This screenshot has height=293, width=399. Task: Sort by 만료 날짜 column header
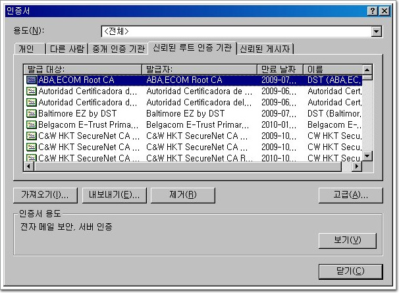[x=280, y=69]
